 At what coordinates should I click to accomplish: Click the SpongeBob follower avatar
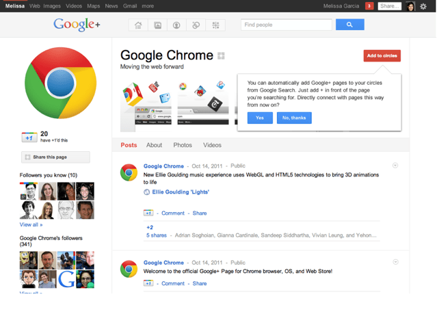tap(29, 260)
